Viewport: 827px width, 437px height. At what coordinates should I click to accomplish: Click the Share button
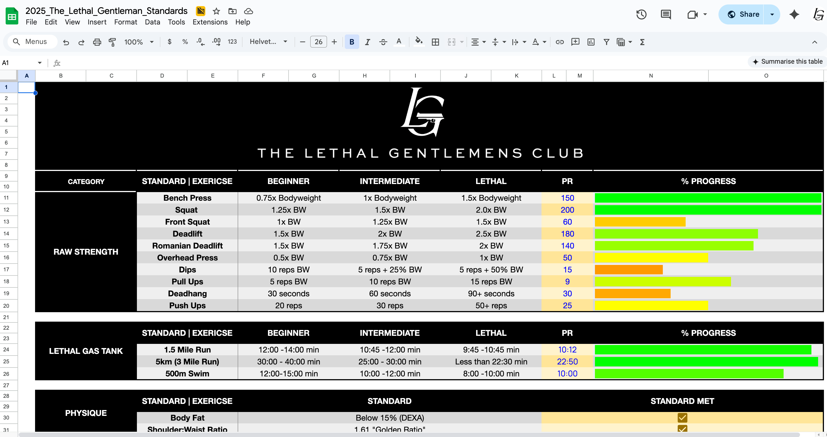743,14
